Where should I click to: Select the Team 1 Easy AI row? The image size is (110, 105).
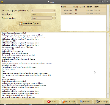84,14
